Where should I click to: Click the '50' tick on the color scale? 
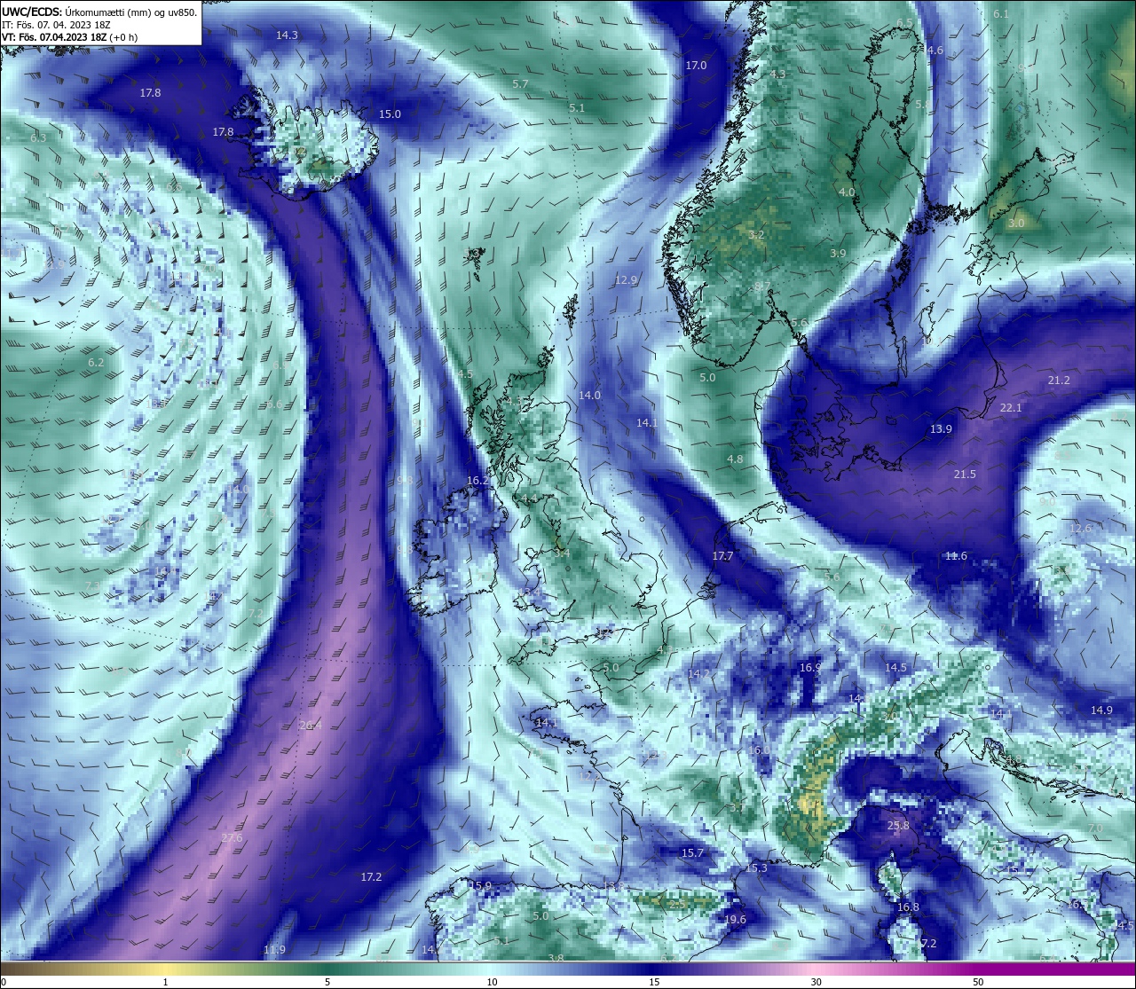click(978, 982)
